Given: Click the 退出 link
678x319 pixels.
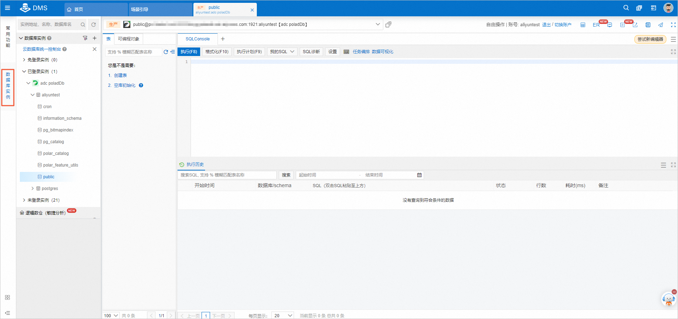Looking at the screenshot, I should click(x=546, y=25).
